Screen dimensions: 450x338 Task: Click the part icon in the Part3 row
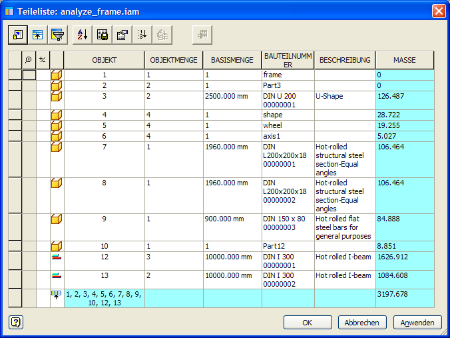57,85
